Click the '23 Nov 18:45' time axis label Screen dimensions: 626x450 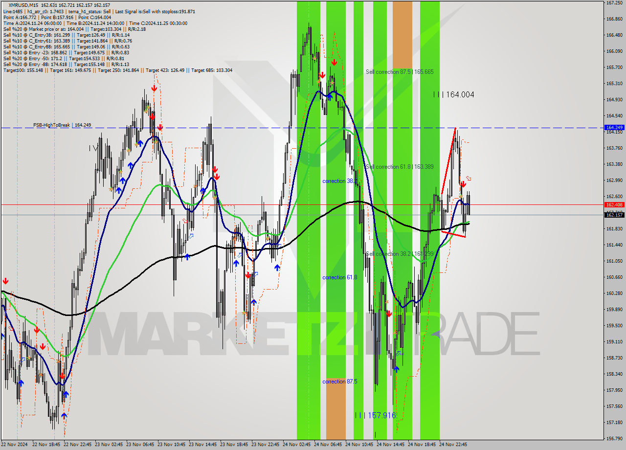point(234,445)
